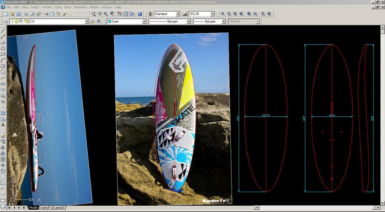Toggle layer 0 freeze sun icon
Viewport: 385px width, 212px height.
coord(17,21)
